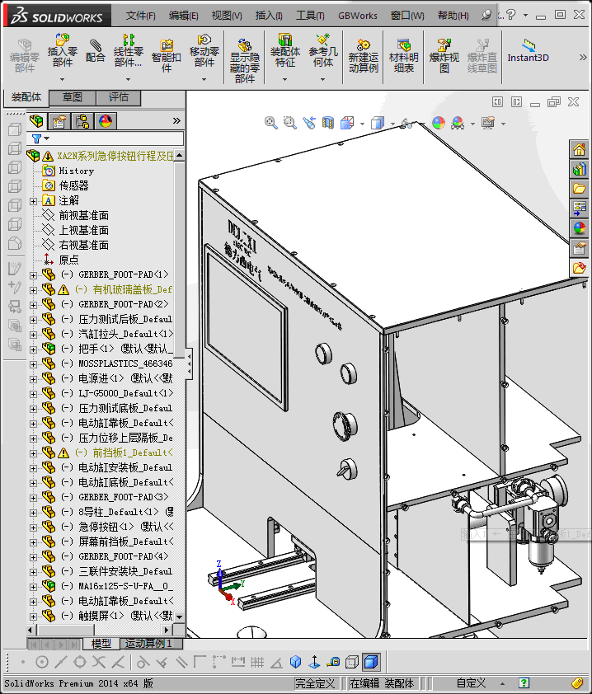Open FeatureManager design tree tab
The width and height of the screenshot is (592, 694).
point(36,121)
